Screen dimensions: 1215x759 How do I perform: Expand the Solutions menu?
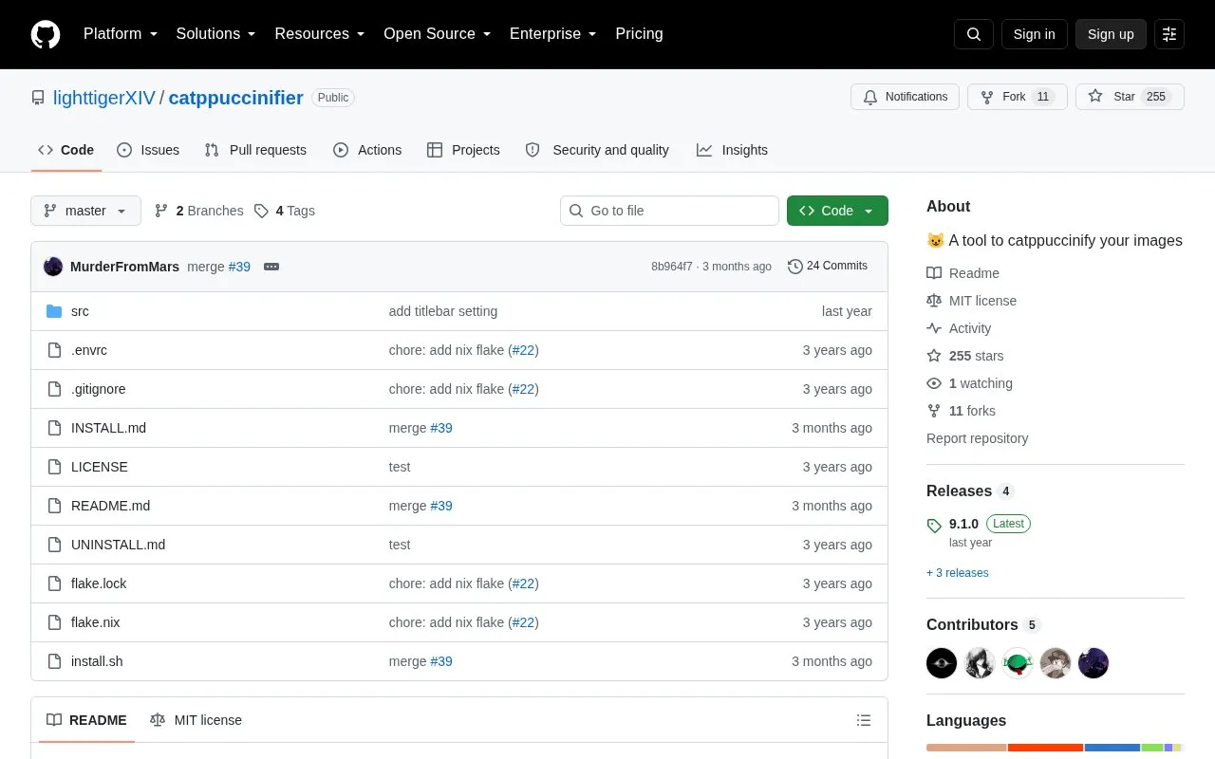pos(216,34)
